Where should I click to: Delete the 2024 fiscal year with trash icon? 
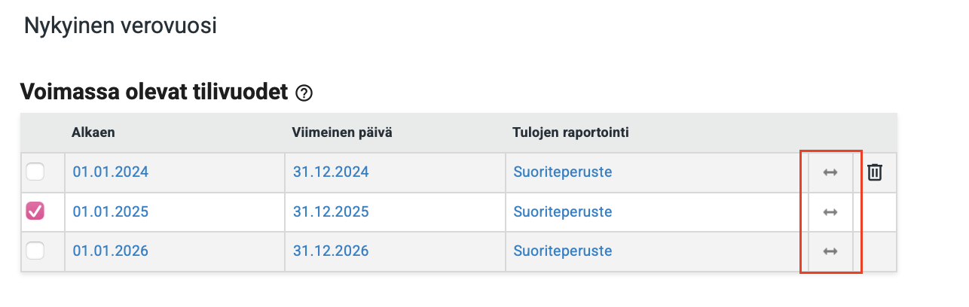coord(874,172)
